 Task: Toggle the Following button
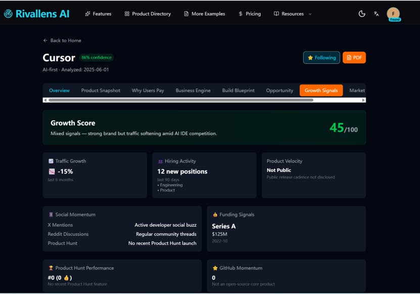point(321,58)
